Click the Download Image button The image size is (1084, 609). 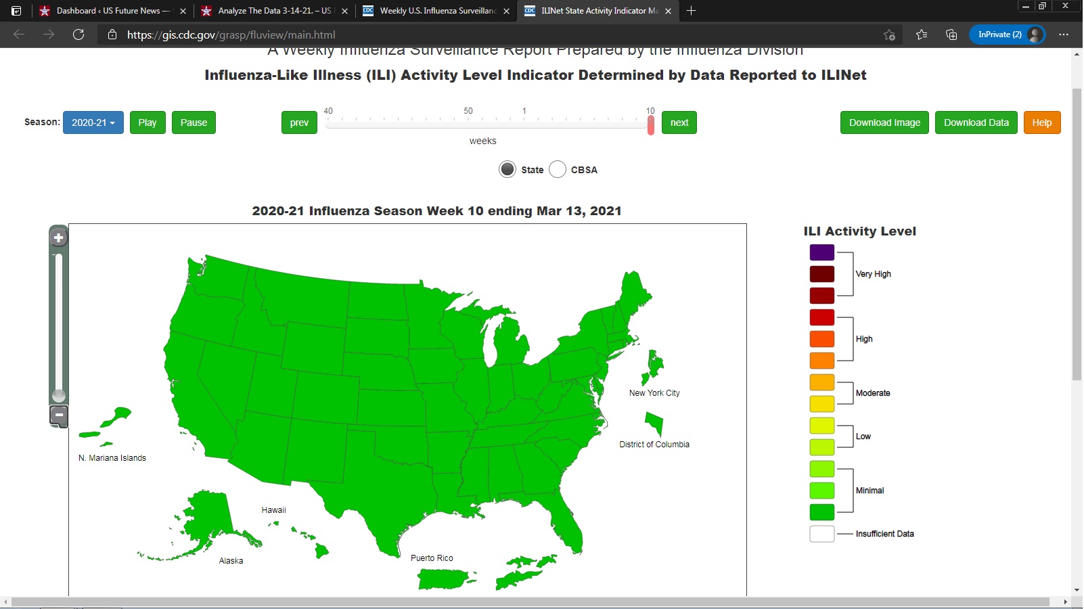click(x=884, y=122)
